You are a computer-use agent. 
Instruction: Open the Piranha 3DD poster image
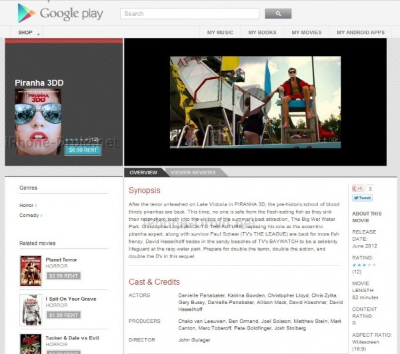[x=38, y=122]
